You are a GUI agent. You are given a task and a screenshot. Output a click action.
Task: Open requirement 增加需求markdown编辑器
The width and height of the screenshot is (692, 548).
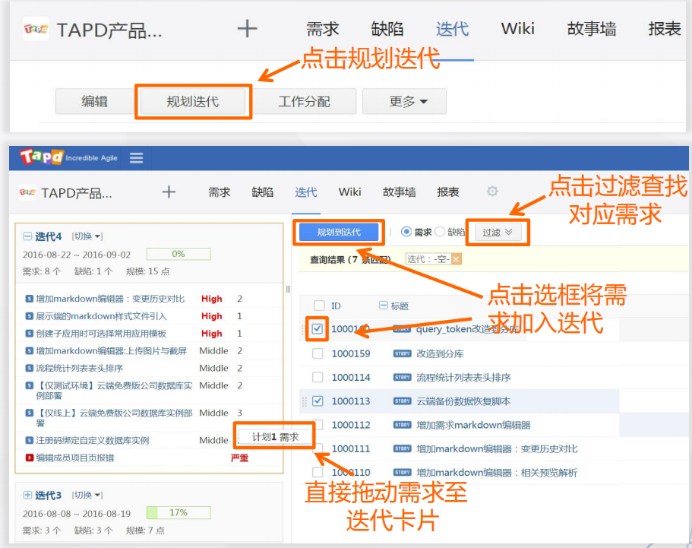(473, 425)
